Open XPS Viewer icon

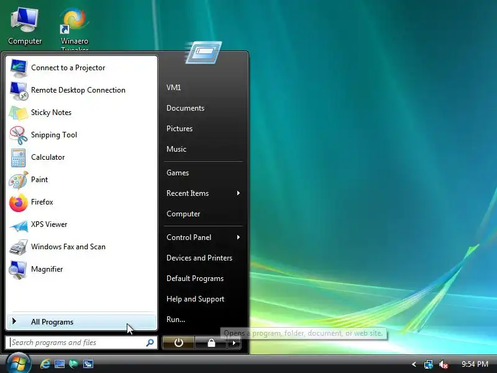19,225
